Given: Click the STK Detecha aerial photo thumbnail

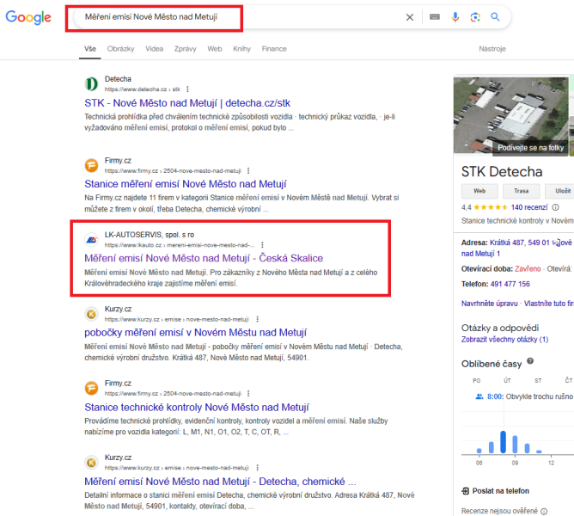Looking at the screenshot, I should tap(510, 115).
